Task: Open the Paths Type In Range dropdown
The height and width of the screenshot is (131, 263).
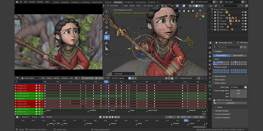Action: click(x=237, y=87)
